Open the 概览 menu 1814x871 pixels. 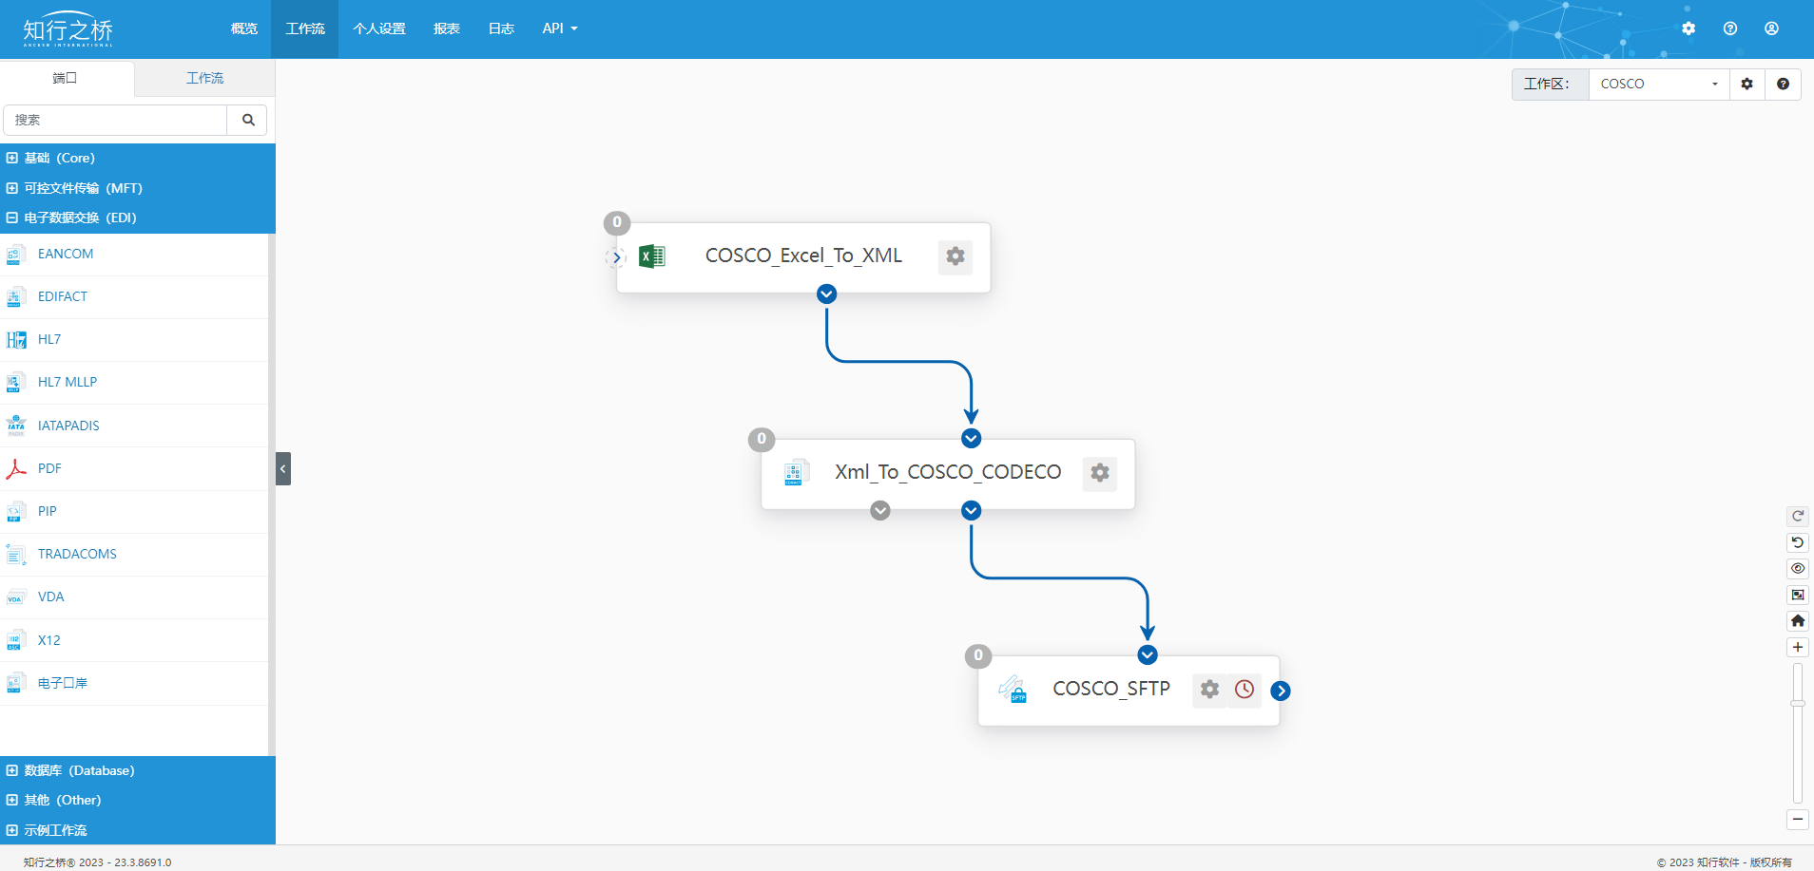(244, 28)
